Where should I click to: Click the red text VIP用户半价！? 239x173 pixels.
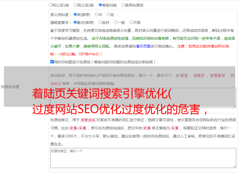91,54
